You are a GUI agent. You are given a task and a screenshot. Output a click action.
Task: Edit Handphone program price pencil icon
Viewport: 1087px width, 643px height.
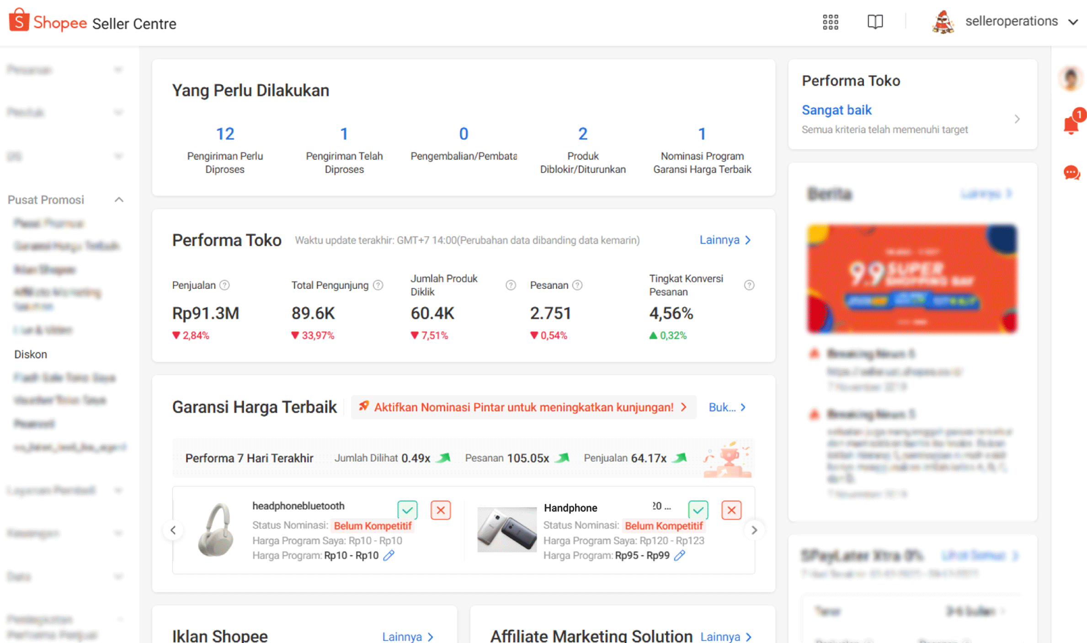[680, 556]
